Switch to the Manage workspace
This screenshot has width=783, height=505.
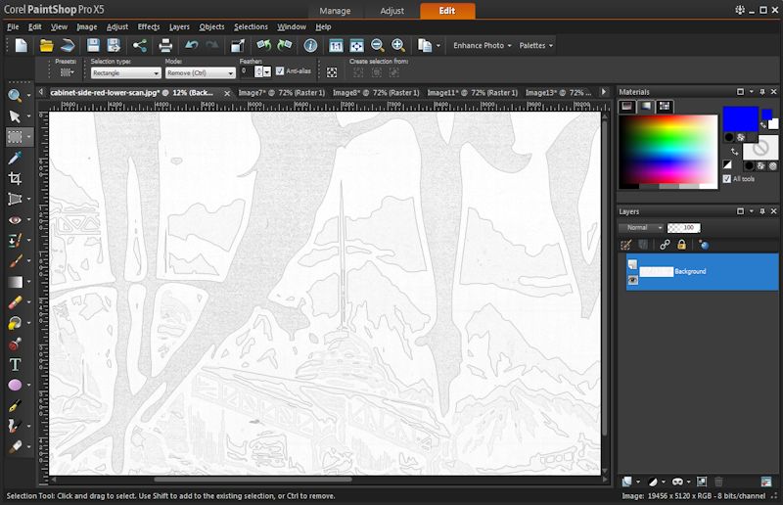click(x=337, y=11)
